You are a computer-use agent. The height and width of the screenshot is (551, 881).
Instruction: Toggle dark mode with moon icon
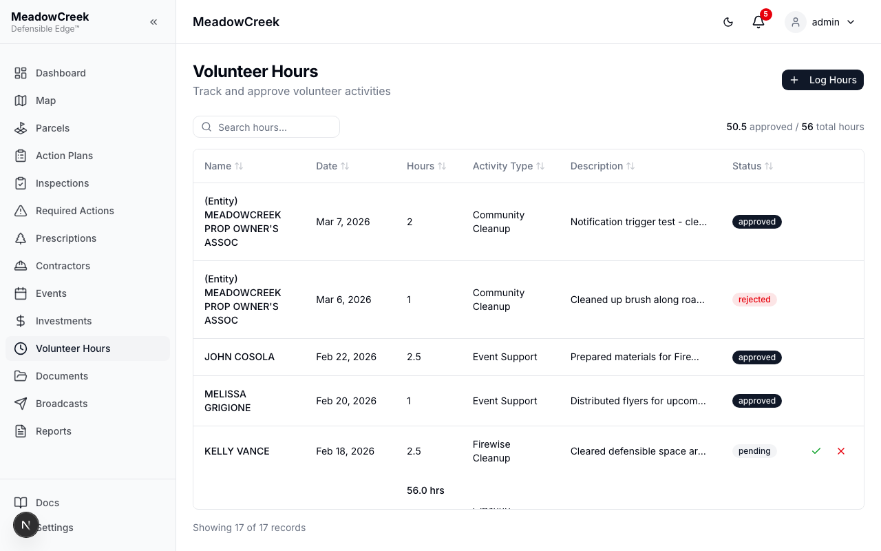(728, 22)
